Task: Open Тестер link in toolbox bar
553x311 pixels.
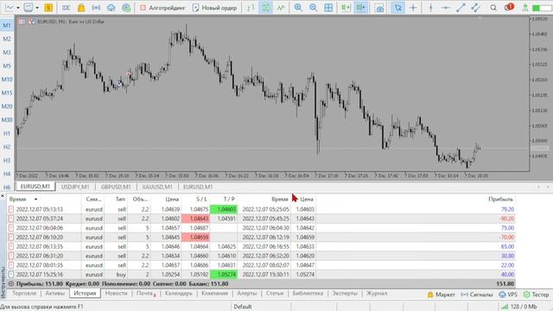Action: click(x=537, y=294)
